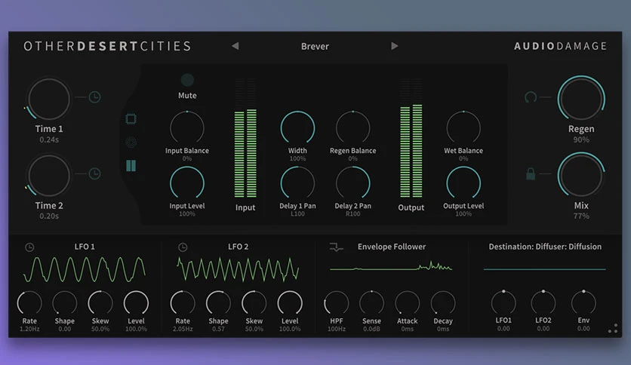631x365 pixels.
Task: Click the Input Level knob
Action: [x=187, y=183]
